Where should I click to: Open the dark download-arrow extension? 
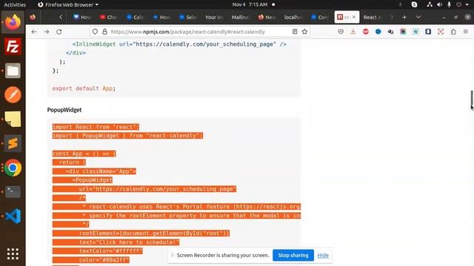[428, 32]
